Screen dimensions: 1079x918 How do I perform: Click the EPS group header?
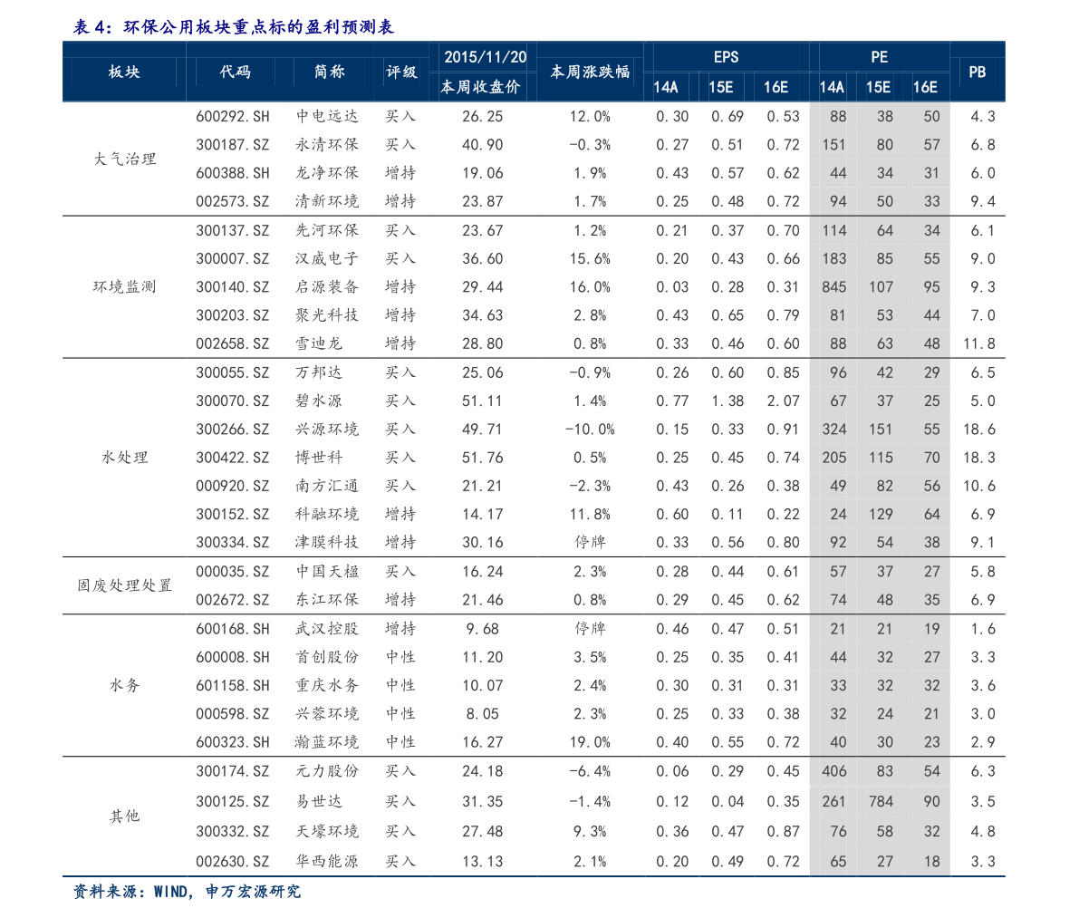pyautogui.click(x=726, y=57)
